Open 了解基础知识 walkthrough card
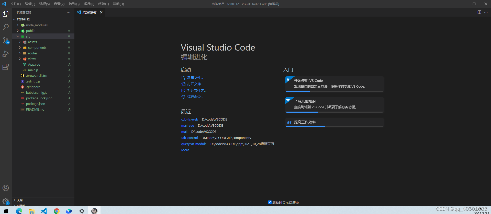 [334, 105]
